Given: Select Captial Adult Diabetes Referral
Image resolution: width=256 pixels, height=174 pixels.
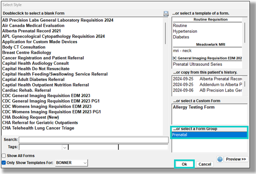Looking at the screenshot, I should pyautogui.click(x=33, y=79).
